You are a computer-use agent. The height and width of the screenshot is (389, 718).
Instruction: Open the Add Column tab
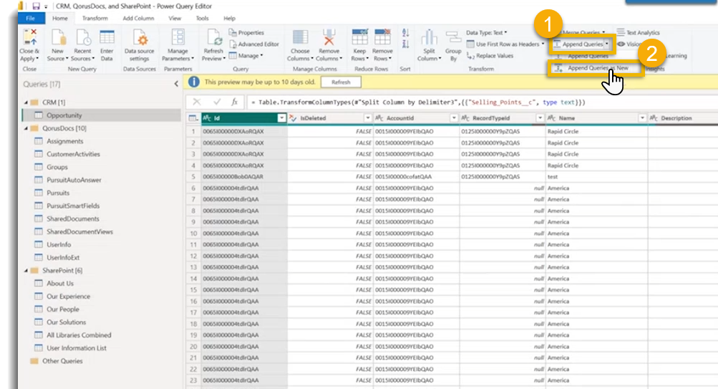[137, 18]
